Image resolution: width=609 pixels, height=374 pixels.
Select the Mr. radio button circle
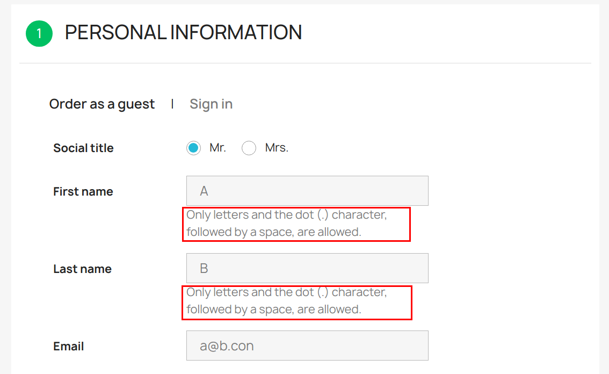(194, 148)
